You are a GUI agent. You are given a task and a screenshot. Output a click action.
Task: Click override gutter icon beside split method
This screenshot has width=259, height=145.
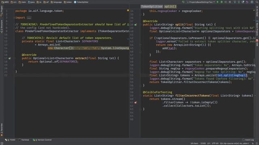pos(135,25)
